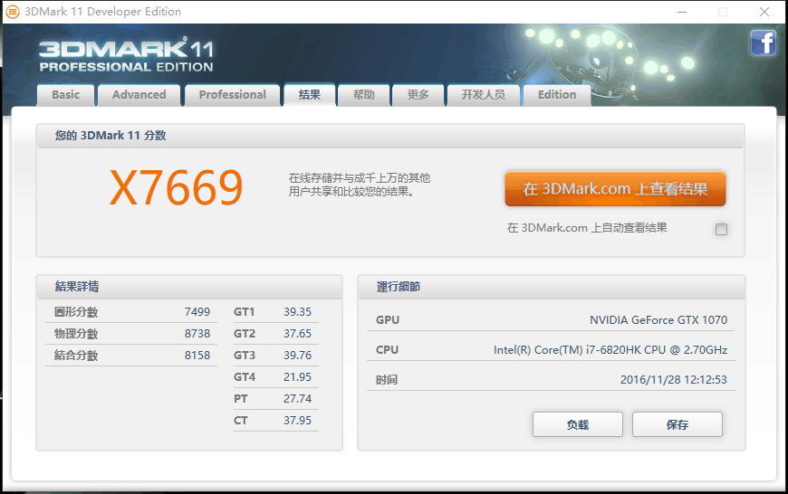Click the 3DMark 11 Professional Edition logo

coord(126,56)
